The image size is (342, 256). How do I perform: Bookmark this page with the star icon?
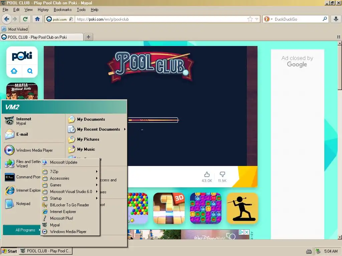coord(250,19)
